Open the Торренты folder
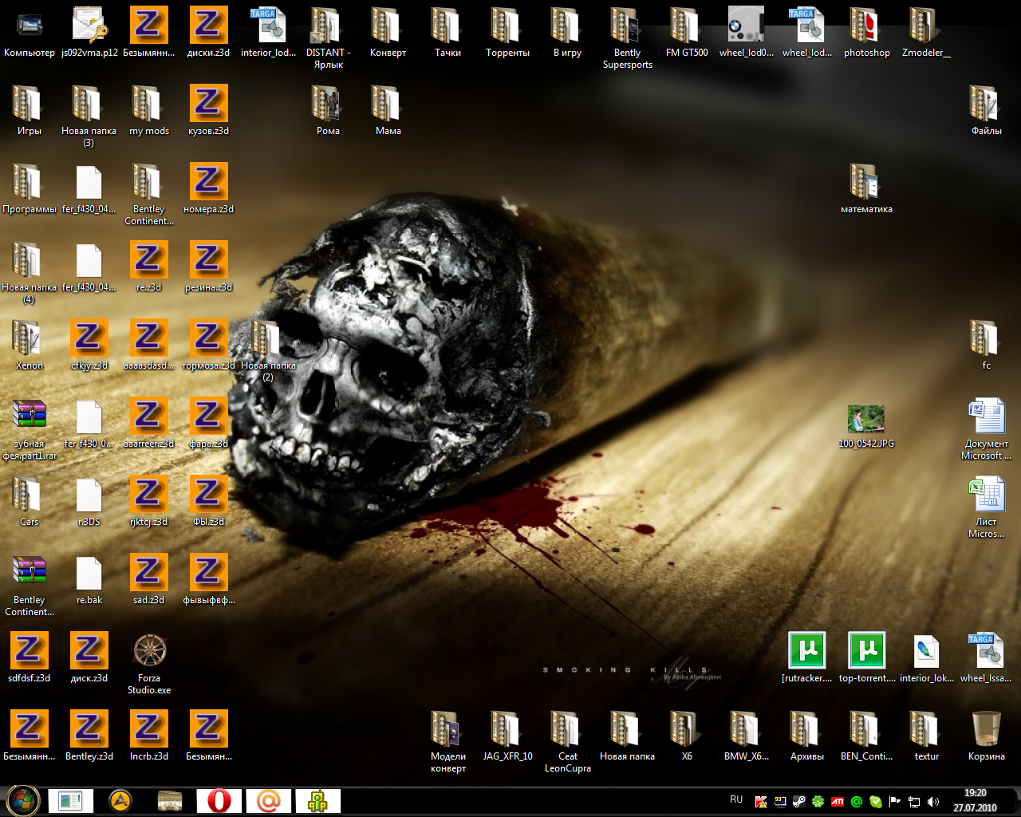Image resolution: width=1021 pixels, height=817 pixels. (507, 34)
